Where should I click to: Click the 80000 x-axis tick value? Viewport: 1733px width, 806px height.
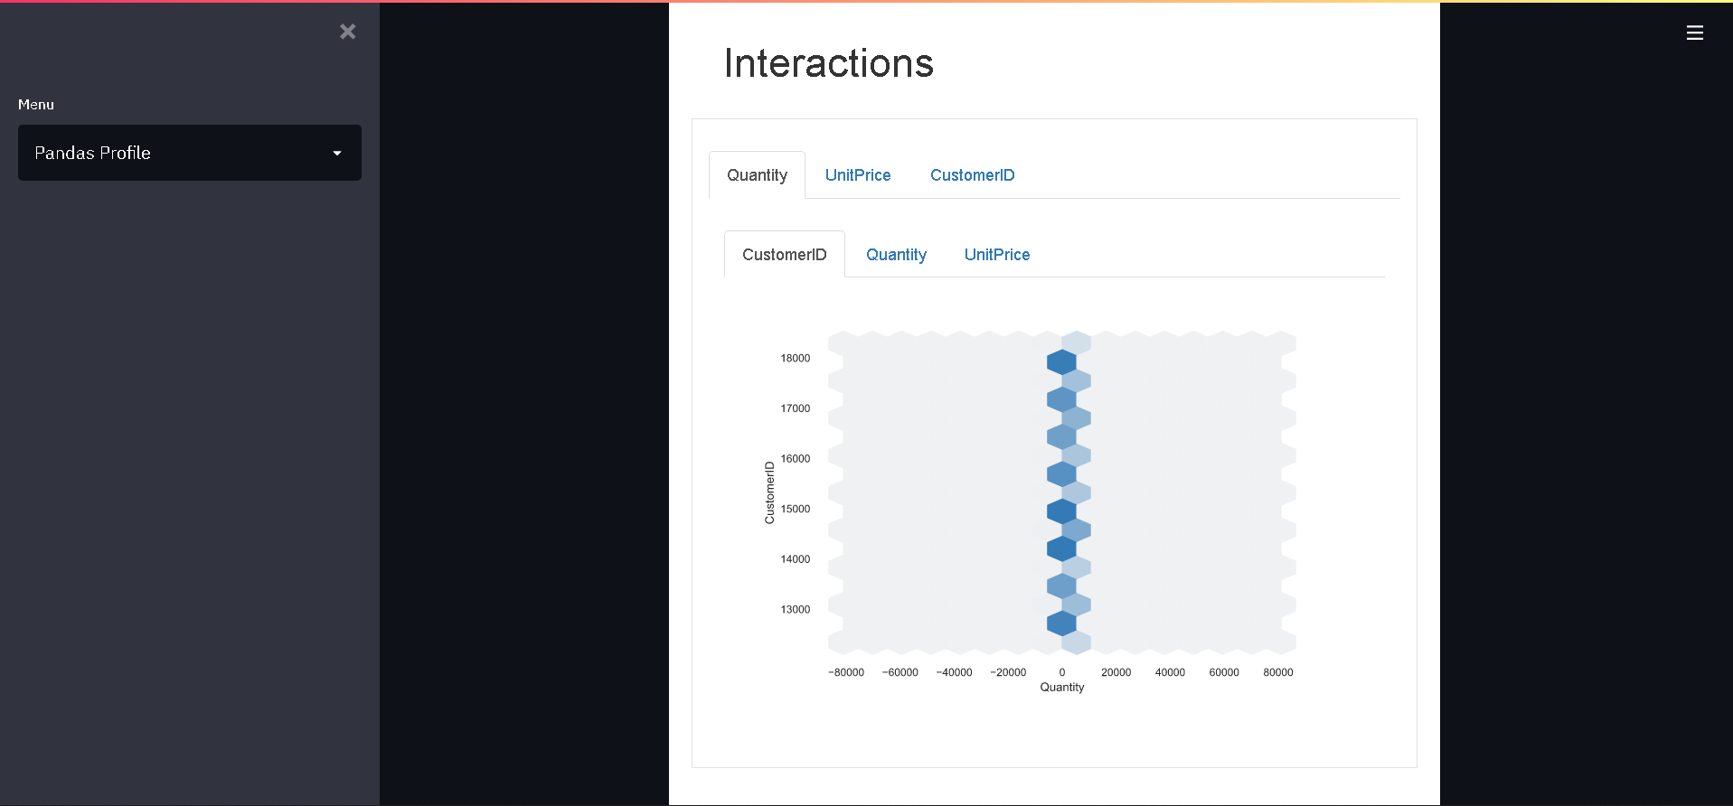tap(1278, 672)
